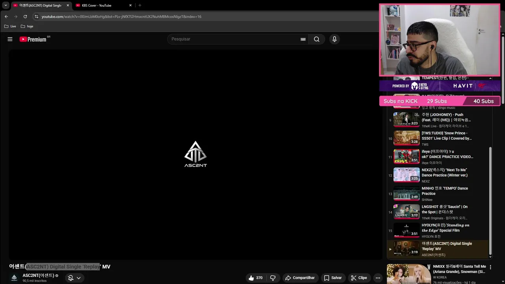Viewport: 505px width, 284px height.
Task: Click the video player area
Action: point(196,154)
